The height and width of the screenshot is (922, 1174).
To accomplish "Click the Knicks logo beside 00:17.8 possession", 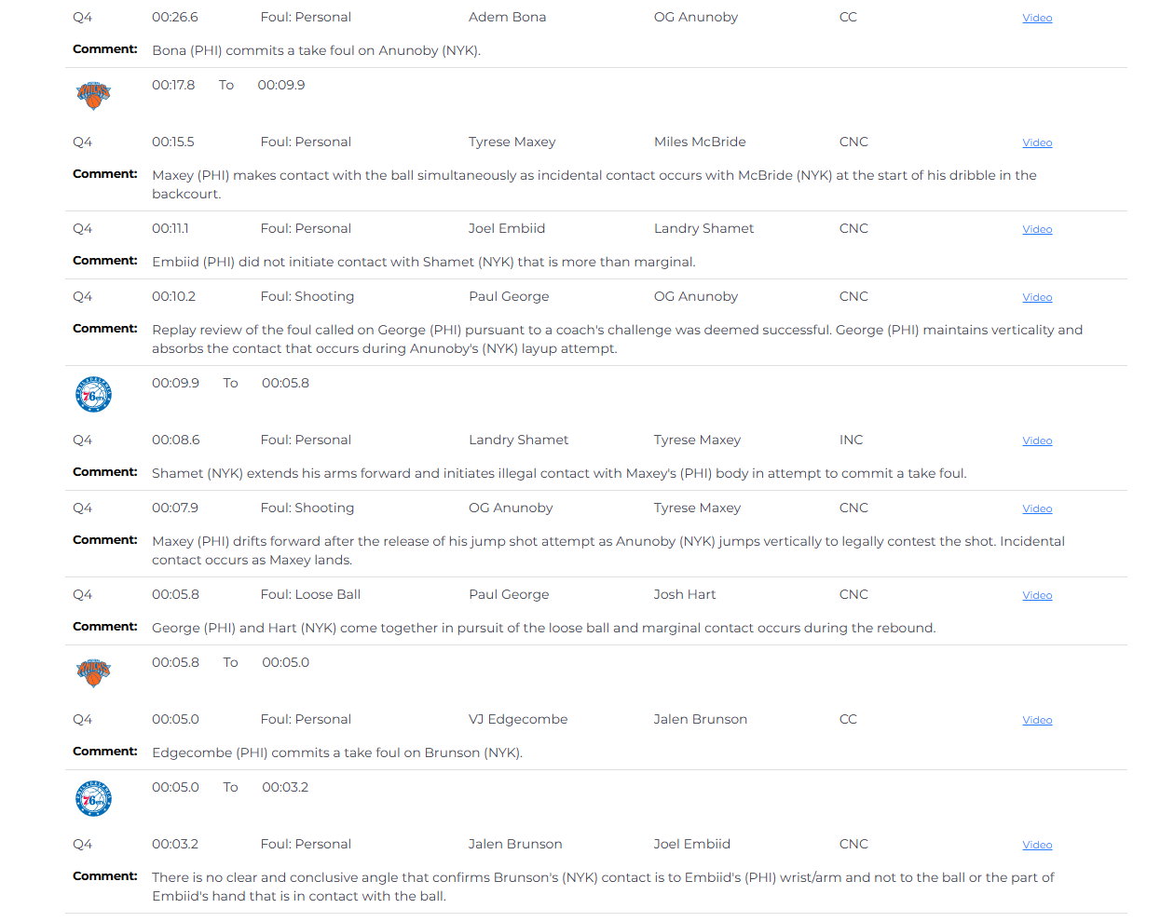I will coord(93,95).
